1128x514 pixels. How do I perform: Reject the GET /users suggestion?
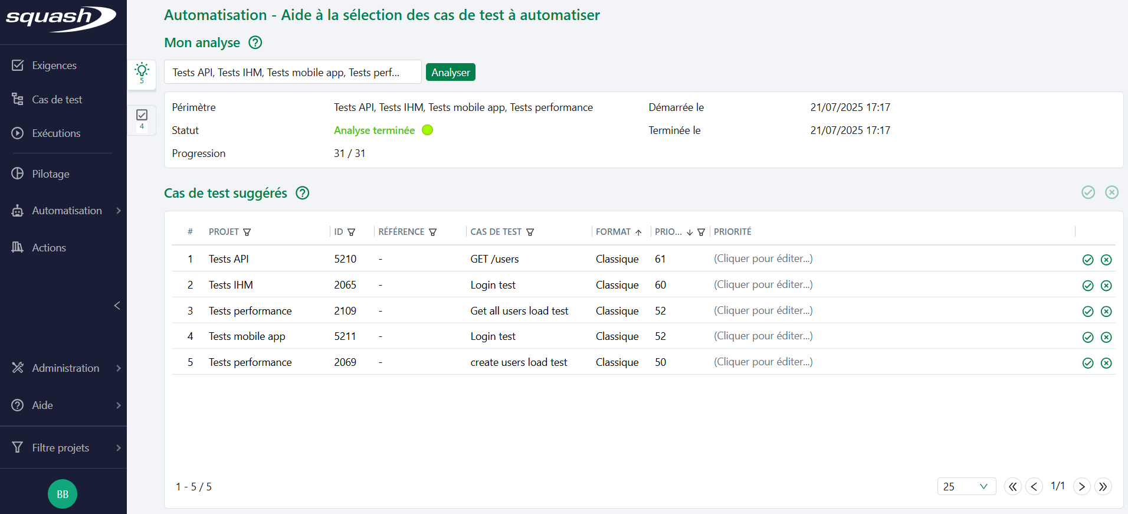click(x=1107, y=260)
